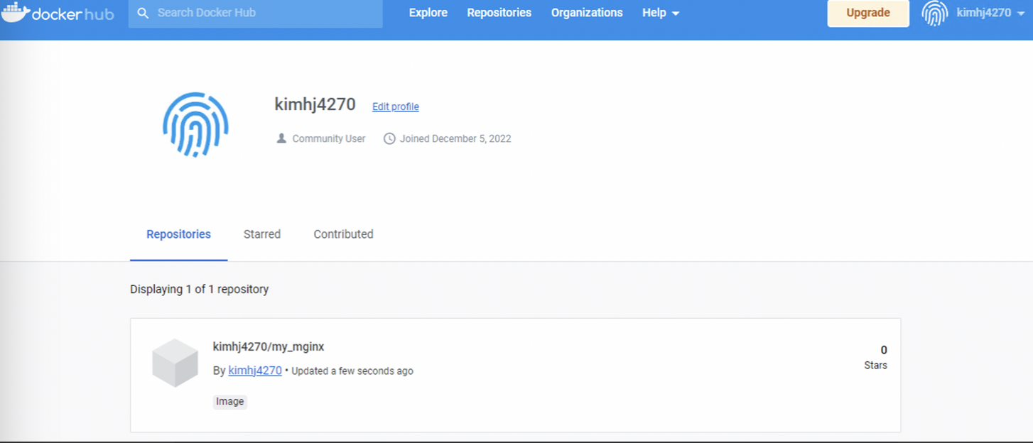Screen dimensions: 1033x443
Task: Click the Joined December 5, 2022 text
Action: [x=455, y=138]
